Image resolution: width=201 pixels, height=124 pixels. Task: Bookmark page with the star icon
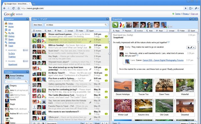(x=19, y=8)
